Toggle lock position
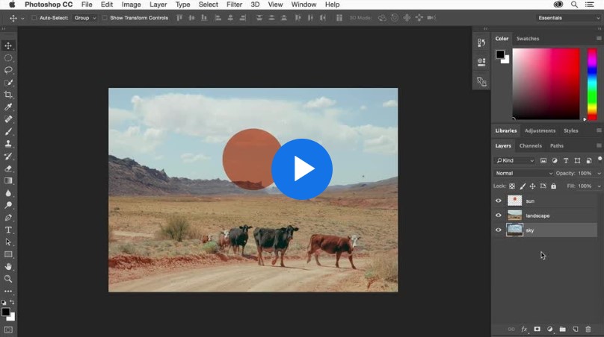Image resolution: width=604 pixels, height=337 pixels. [532, 186]
